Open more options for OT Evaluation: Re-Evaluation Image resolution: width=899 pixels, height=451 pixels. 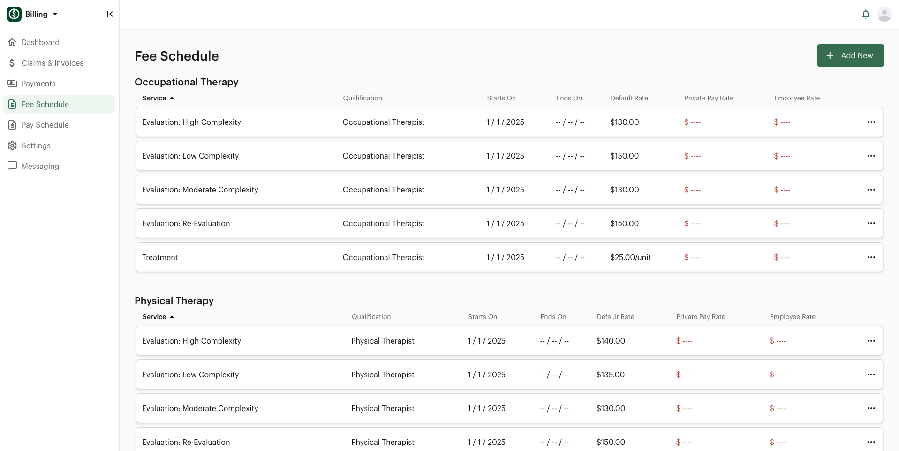tap(871, 223)
